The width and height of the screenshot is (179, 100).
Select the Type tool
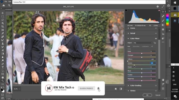[x=3, y=67]
